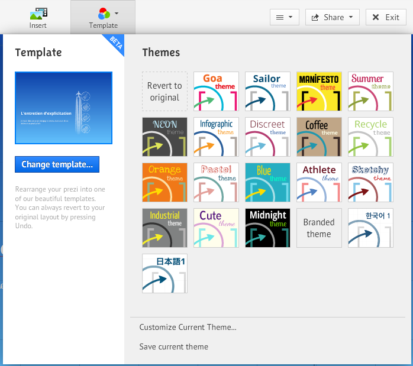Image resolution: width=413 pixels, height=366 pixels.
Task: Click Save current theme
Action: point(173,346)
